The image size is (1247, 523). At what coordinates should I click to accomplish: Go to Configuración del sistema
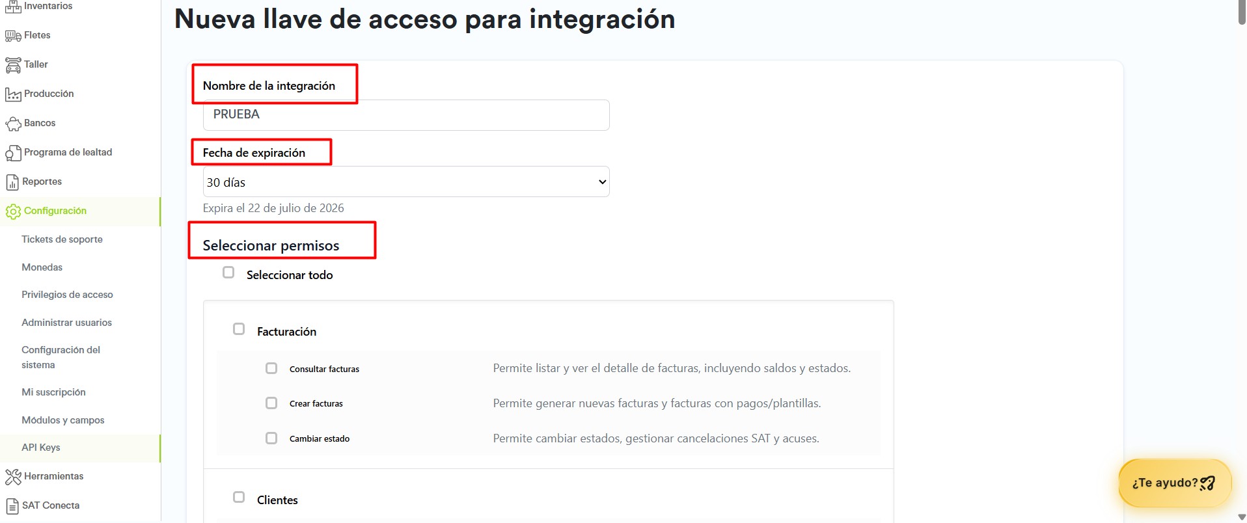pyautogui.click(x=61, y=357)
